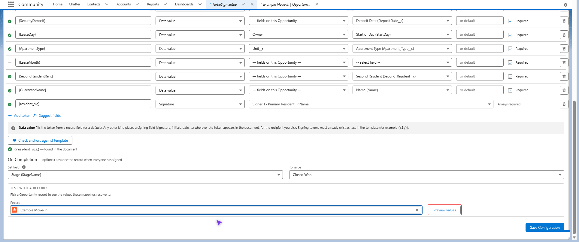Click the Add token link
This screenshot has height=242, width=579.
19,116
